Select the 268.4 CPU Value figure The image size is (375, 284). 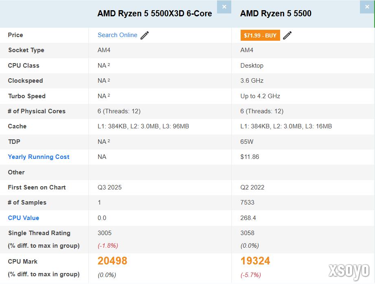click(x=248, y=218)
